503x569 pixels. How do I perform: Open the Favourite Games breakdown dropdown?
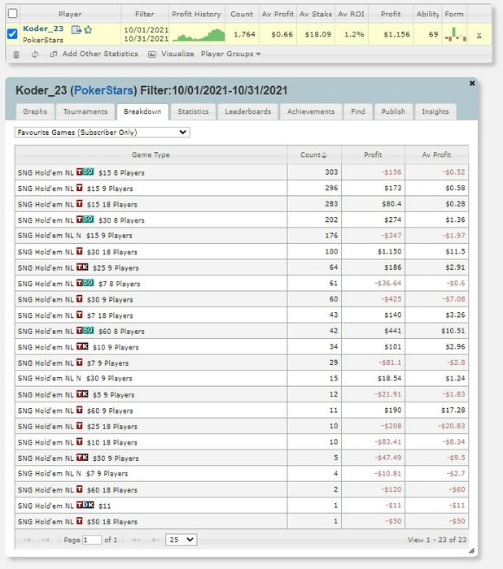[x=102, y=132]
